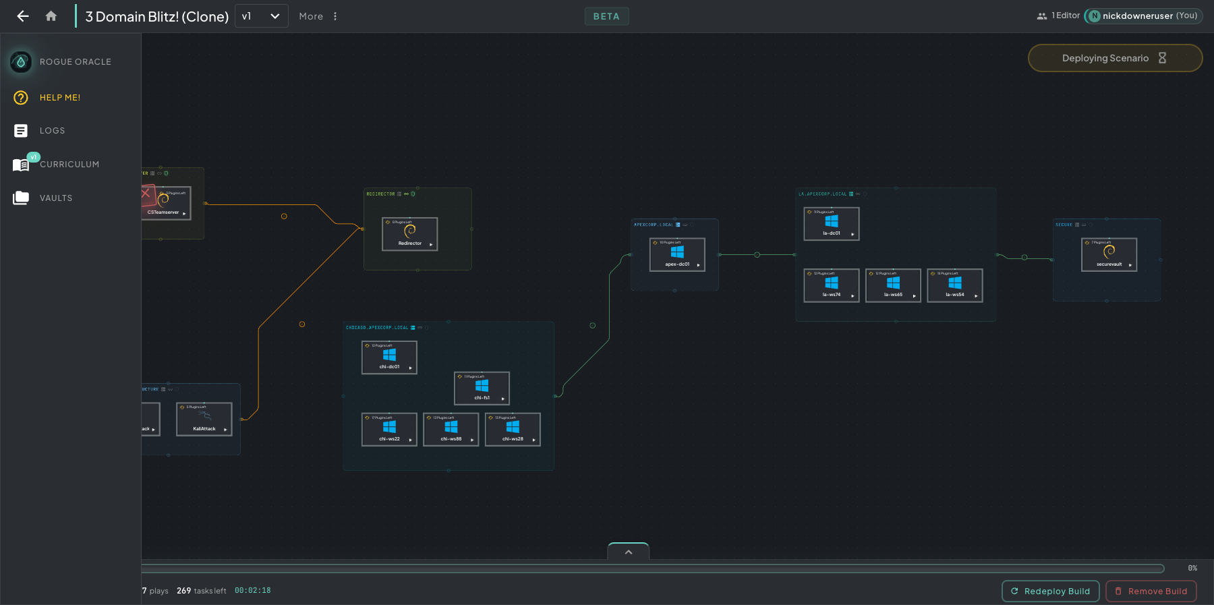Click the Windows icon on chi-ws88

tap(451, 427)
